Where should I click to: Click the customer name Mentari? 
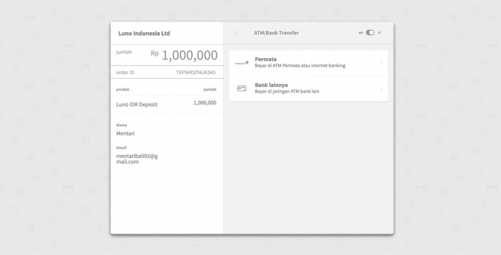coord(125,133)
